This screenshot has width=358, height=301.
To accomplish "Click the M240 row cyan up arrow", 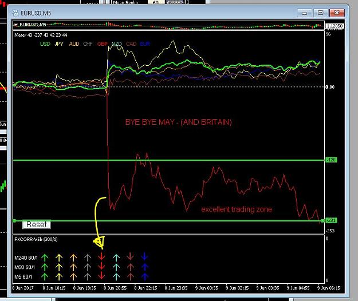I will point(116,258).
